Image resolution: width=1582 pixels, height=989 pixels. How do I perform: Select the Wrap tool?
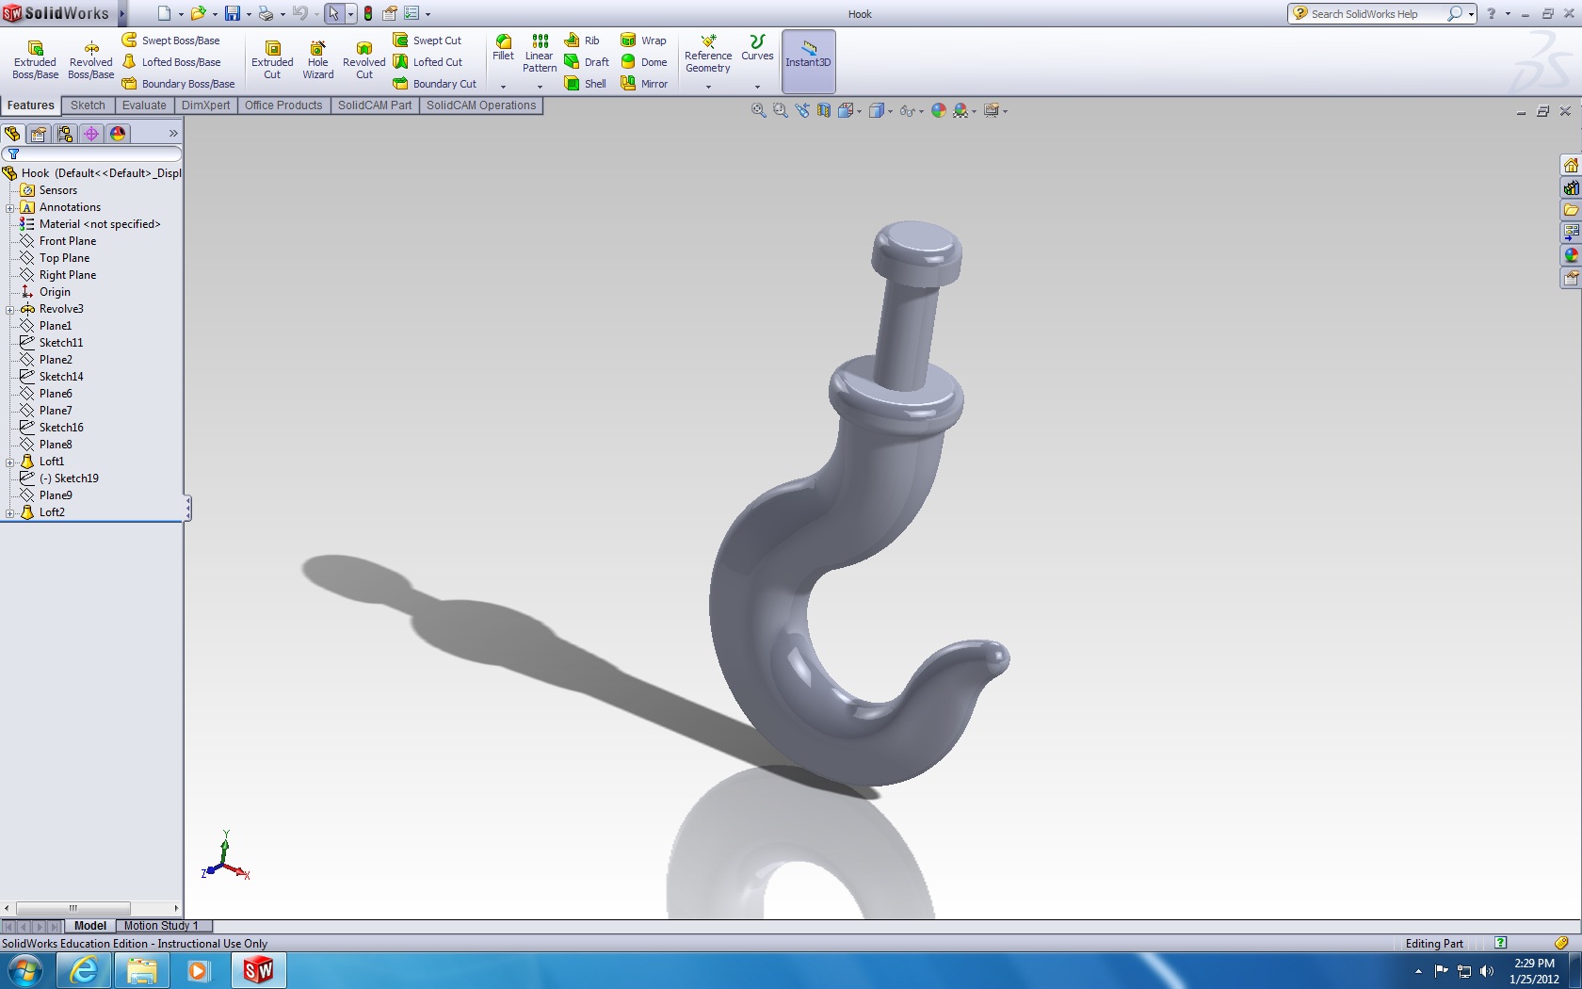[643, 41]
